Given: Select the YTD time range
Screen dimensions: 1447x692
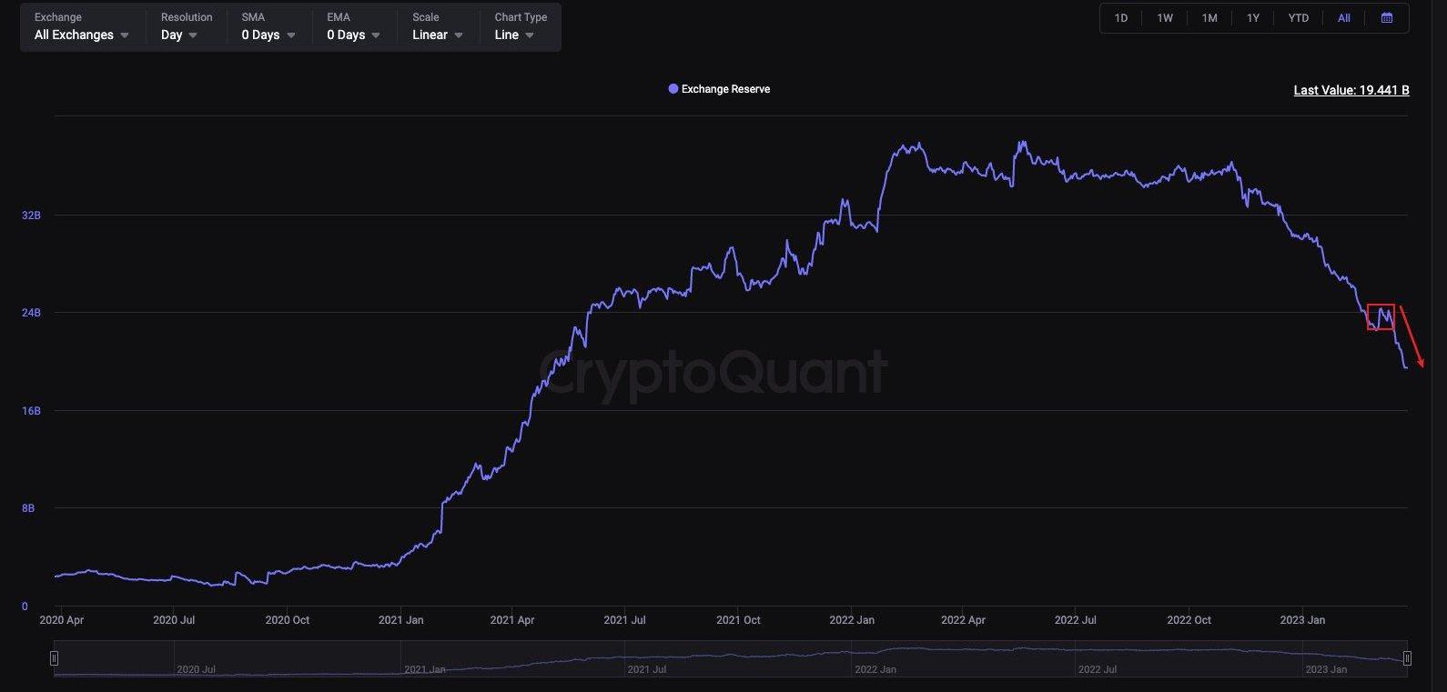Looking at the screenshot, I should click(1299, 18).
